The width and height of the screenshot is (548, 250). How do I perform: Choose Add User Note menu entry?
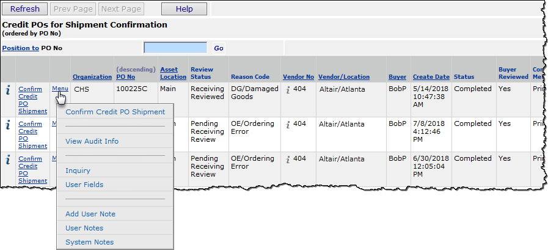tap(90, 214)
